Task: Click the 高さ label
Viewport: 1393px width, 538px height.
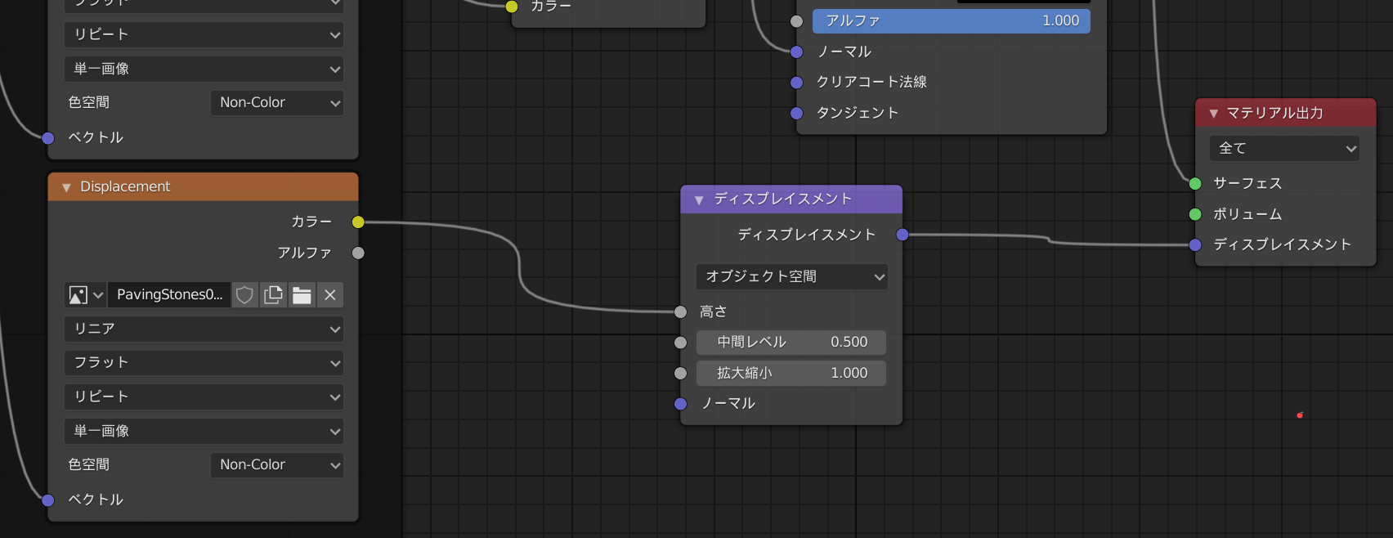Action: click(713, 312)
